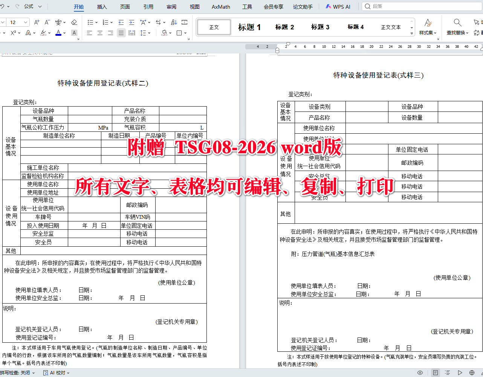Apply superscript with the X² icon
483x377 pixels.
(x=12, y=33)
